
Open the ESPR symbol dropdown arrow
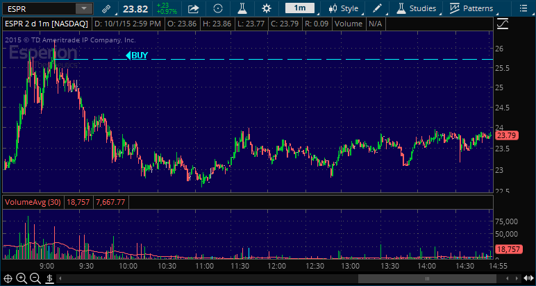[x=83, y=9]
